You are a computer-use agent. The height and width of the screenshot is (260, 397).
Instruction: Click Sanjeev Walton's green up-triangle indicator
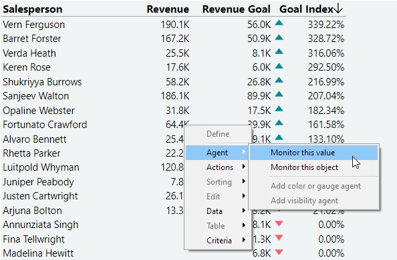pos(279,95)
